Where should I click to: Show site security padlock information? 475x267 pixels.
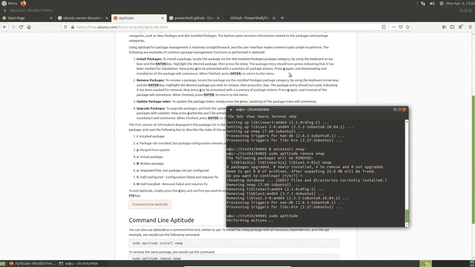coord(72,27)
